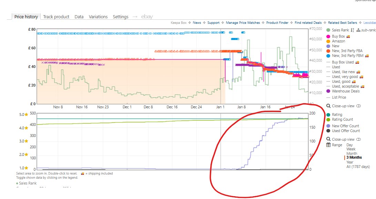Show Used, acceptable series
376x199 pixels.
pos(345,86)
